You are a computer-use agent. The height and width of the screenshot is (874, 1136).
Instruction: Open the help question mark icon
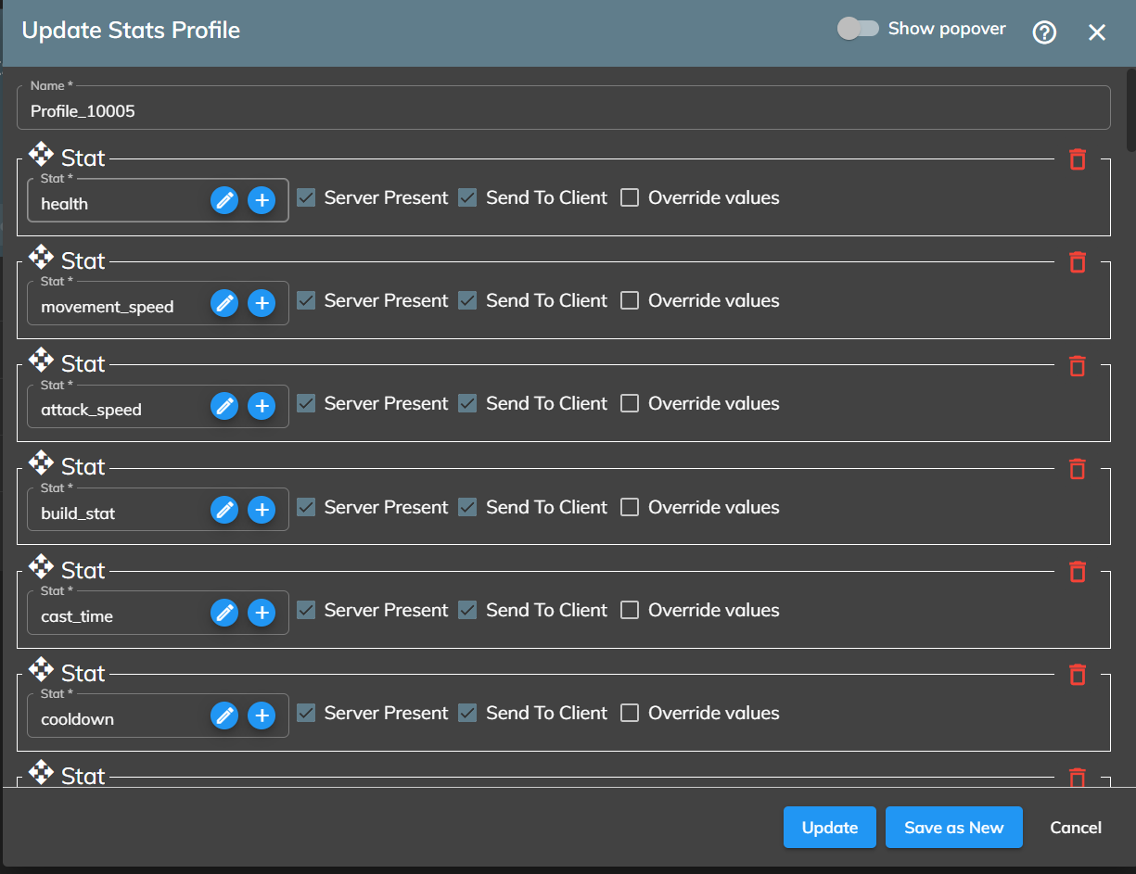(1044, 32)
